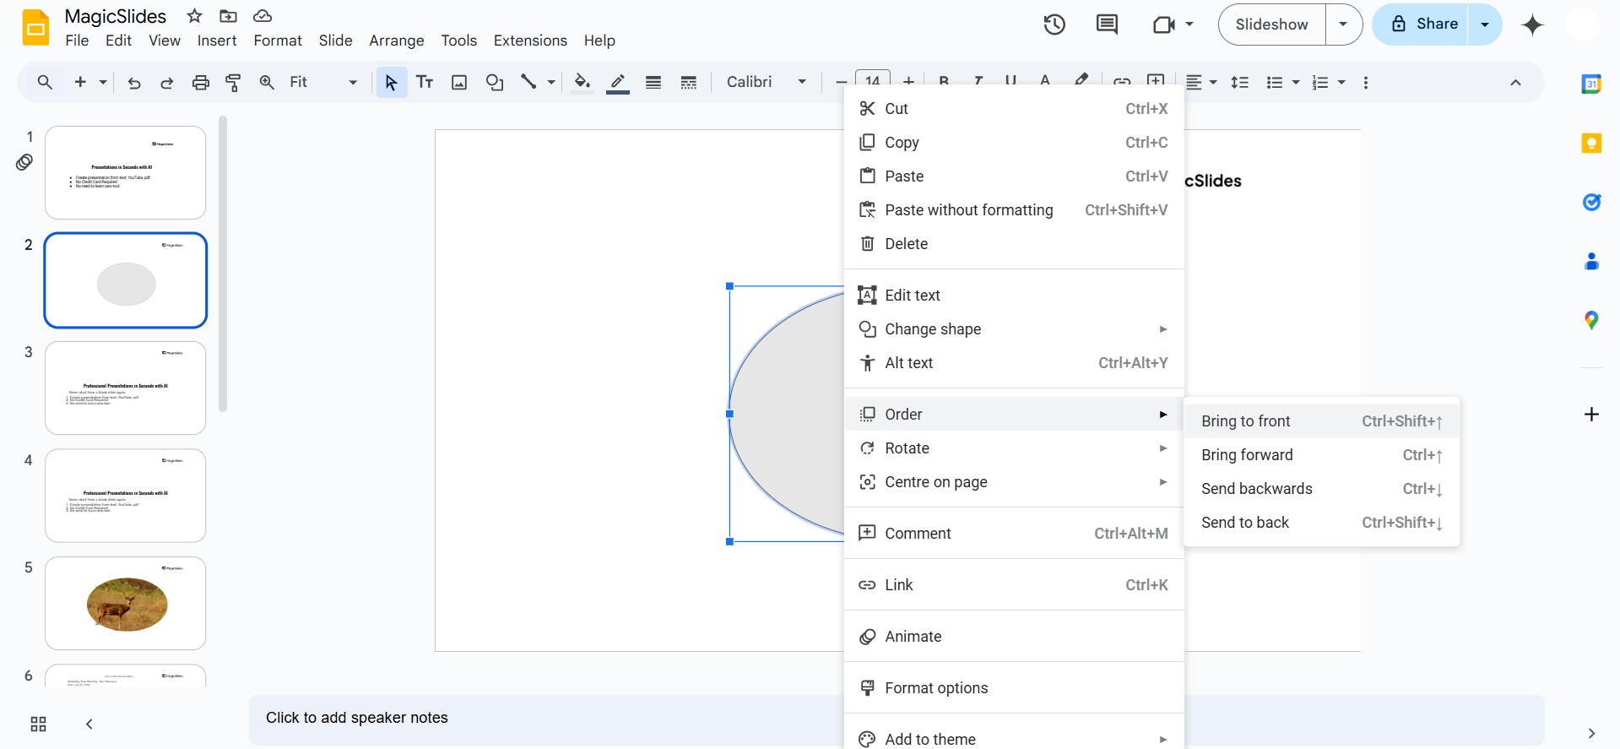
Task: Open version history clock icon
Action: (x=1054, y=24)
